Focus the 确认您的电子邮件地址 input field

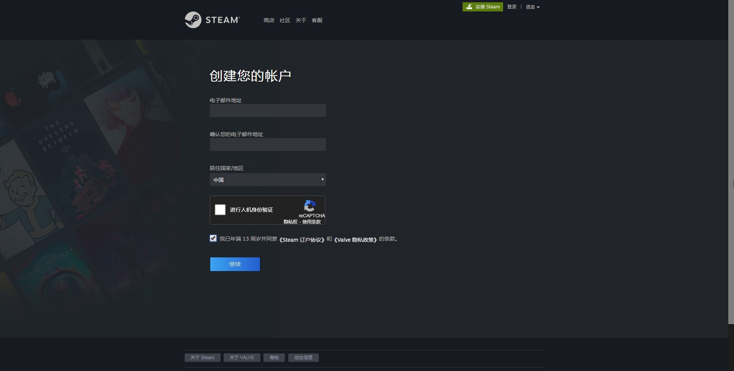coord(268,145)
